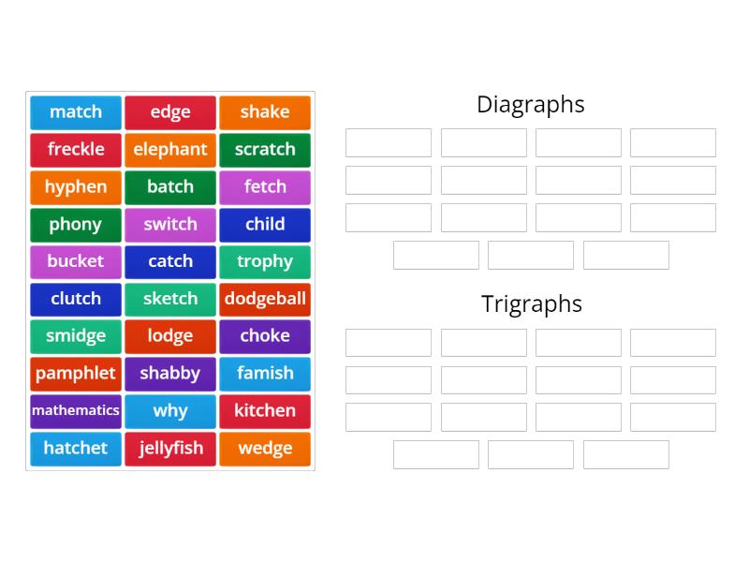Screen dimensions: 749x562
Task: Click the 'phony' word tile
Action: 75,225
